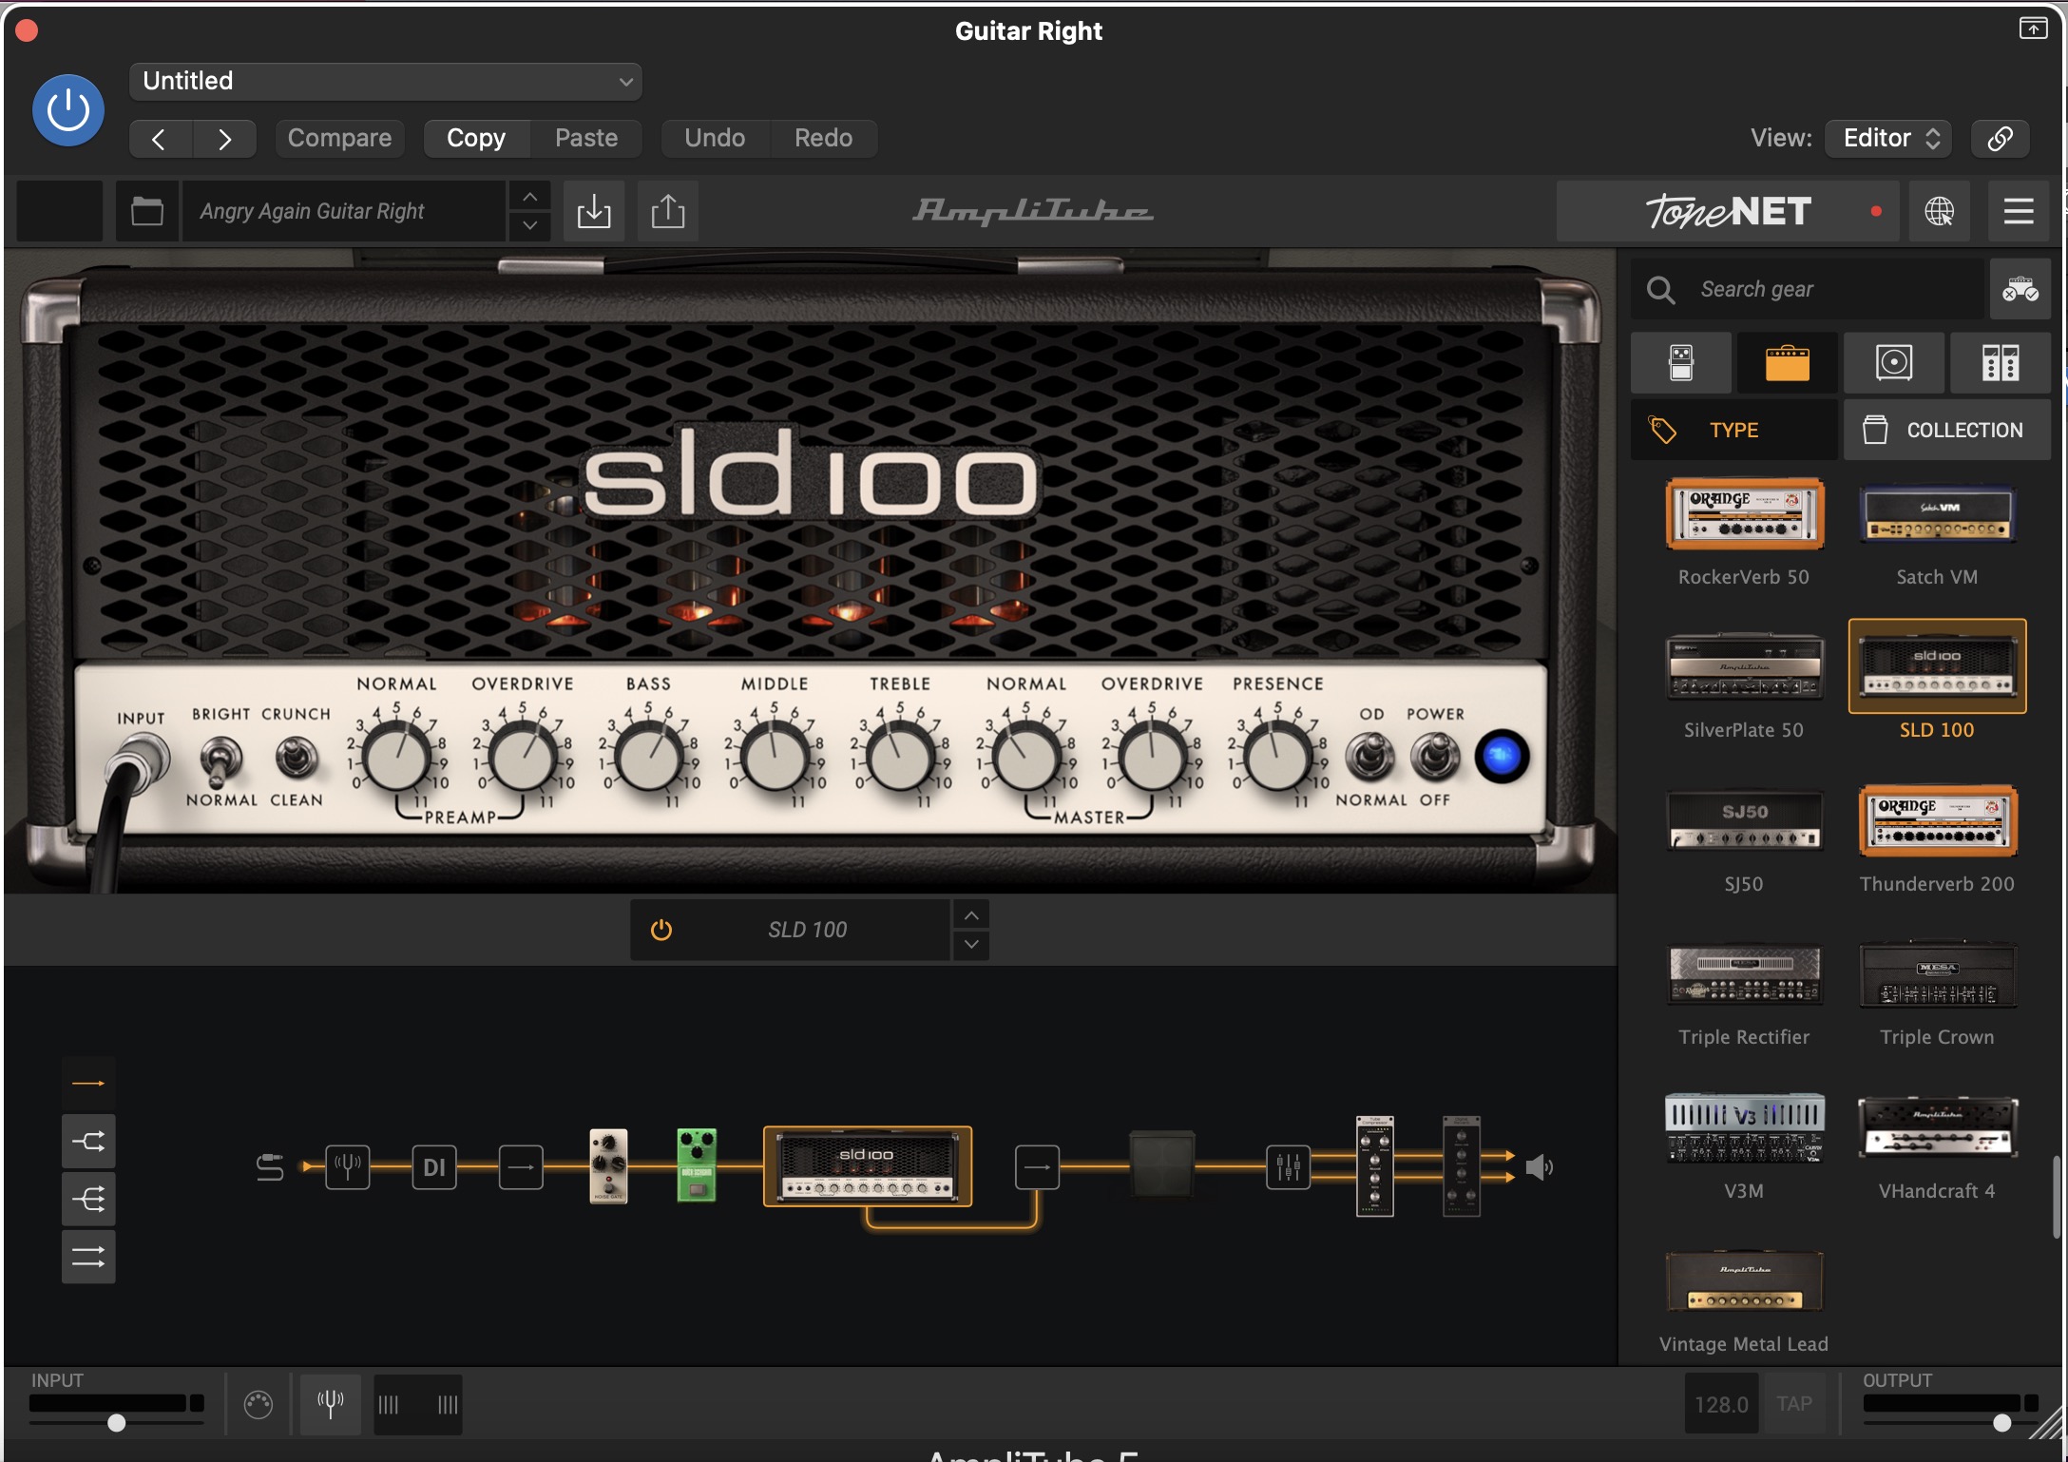2068x1462 pixels.
Task: Click the PRESENCE knob
Action: (x=1277, y=758)
